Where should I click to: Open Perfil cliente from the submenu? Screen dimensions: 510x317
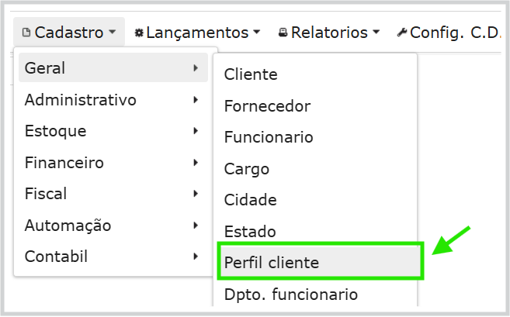pos(271,263)
